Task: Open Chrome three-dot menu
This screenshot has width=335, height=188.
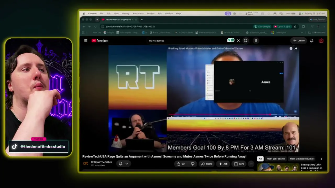Action: tap(324, 26)
